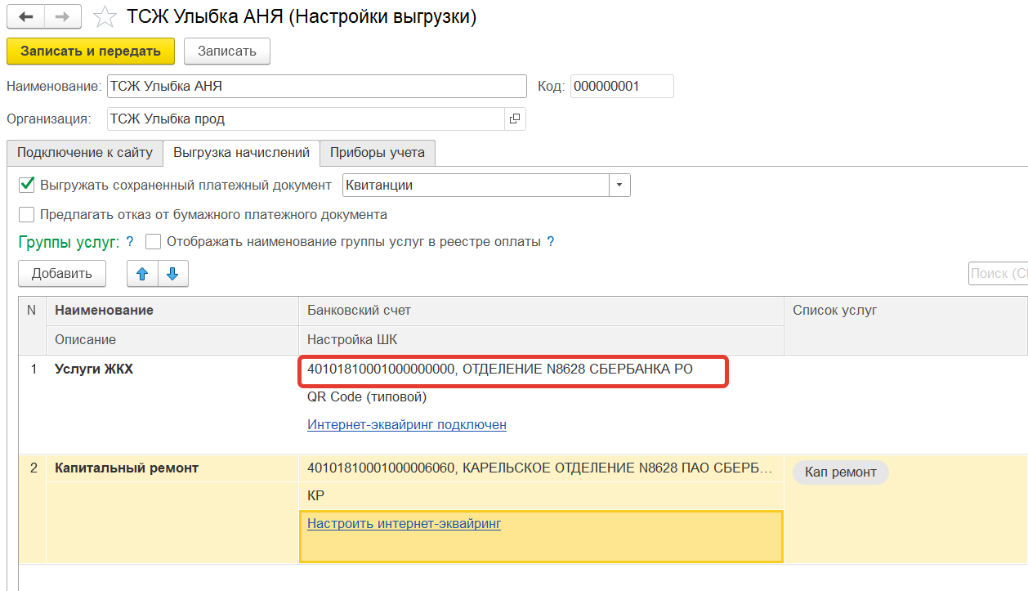Click row number 2 cell

pos(33,468)
